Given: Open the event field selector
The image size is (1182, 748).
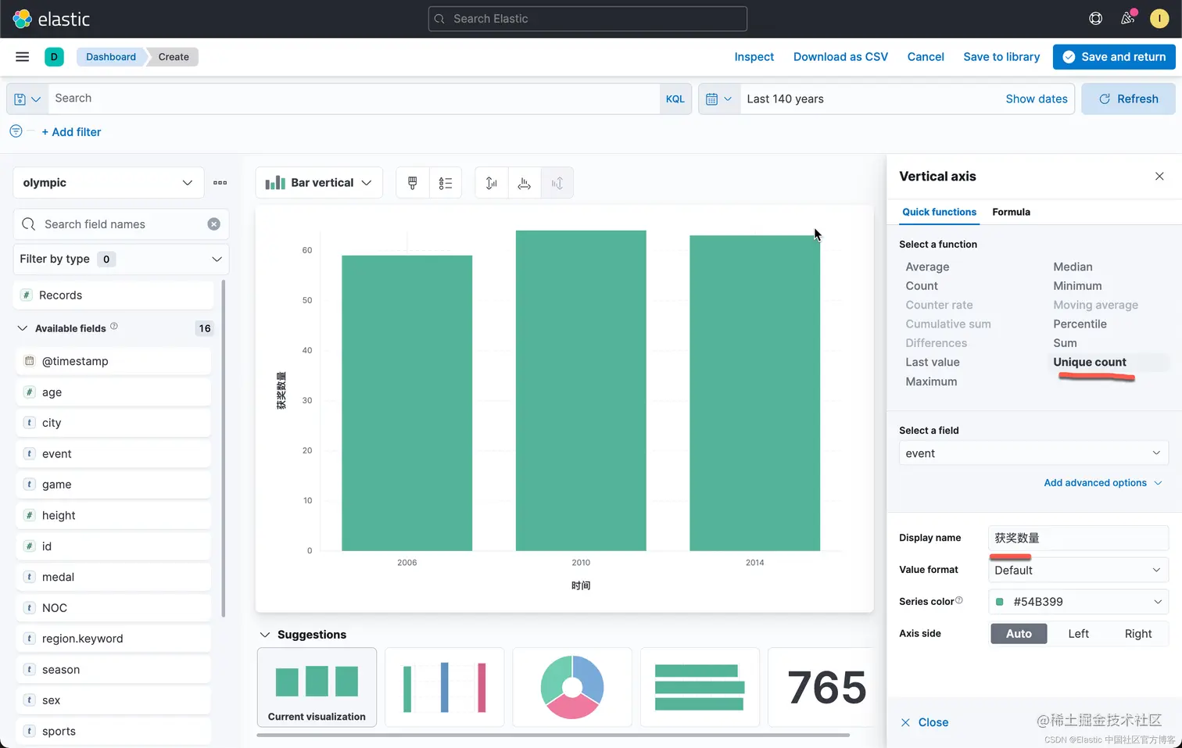Looking at the screenshot, I should click(1033, 453).
